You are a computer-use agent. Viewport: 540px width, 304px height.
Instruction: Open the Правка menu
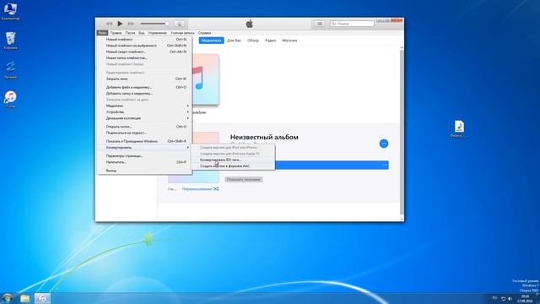(x=116, y=33)
